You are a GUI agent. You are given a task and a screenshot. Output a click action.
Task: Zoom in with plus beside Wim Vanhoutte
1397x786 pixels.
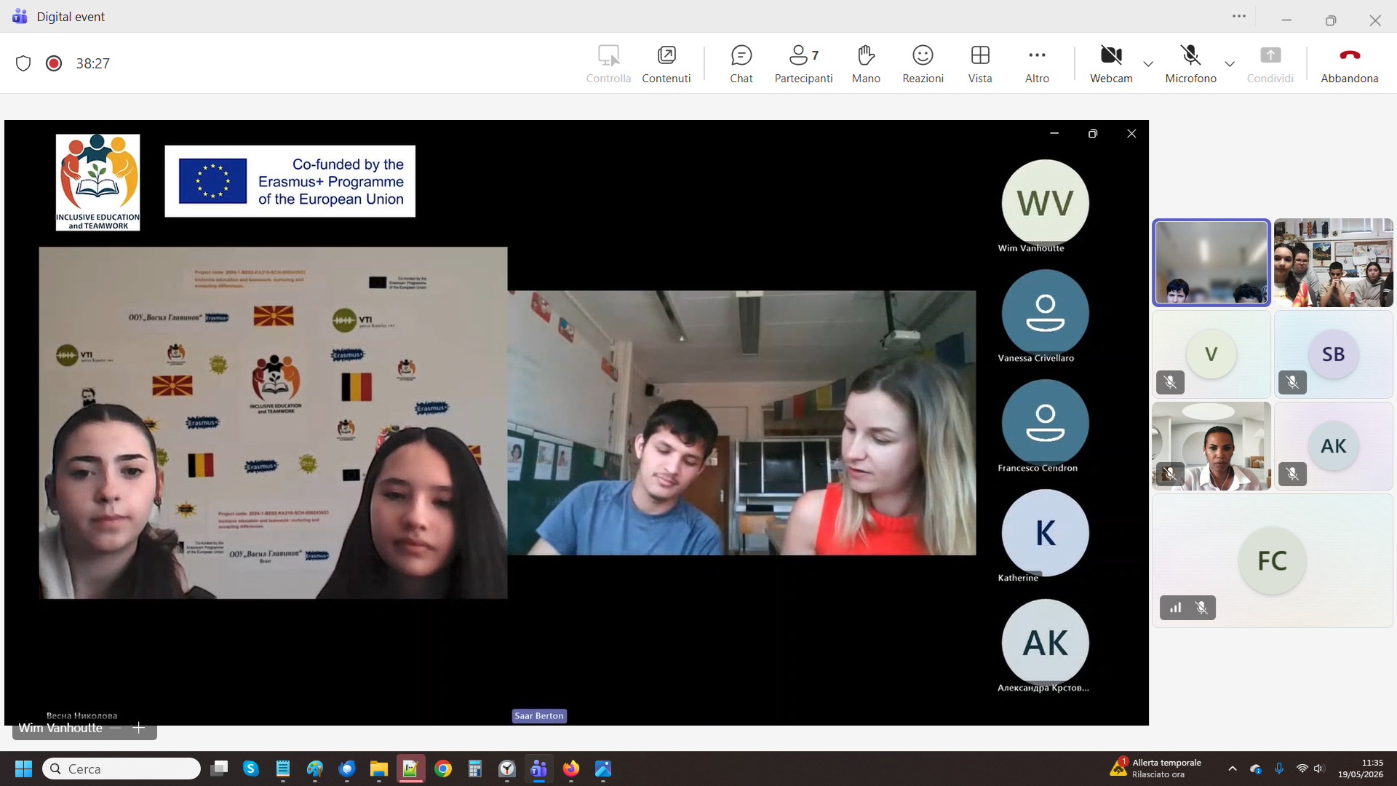(139, 728)
